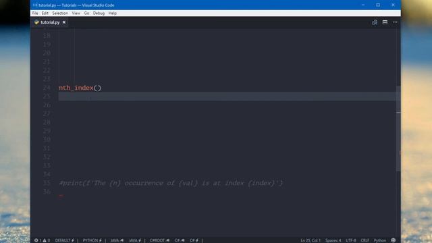Image resolution: width=432 pixels, height=243 pixels.
Task: Click the UTF-8 encoding indicator
Action: 351,240
